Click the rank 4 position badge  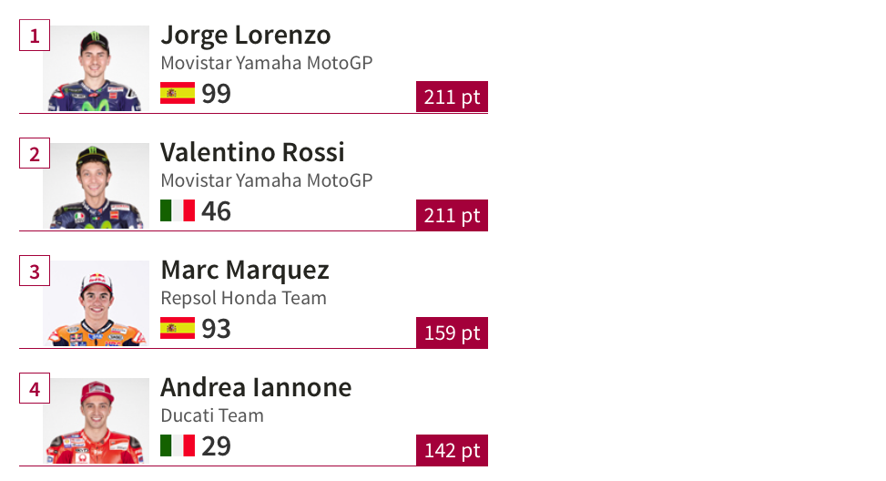(x=35, y=389)
